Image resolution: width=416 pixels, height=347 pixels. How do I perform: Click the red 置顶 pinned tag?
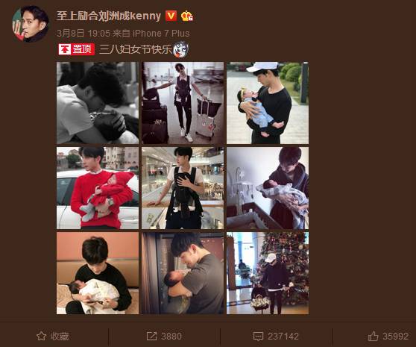(x=76, y=49)
